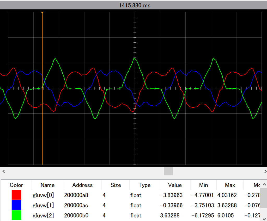The height and width of the screenshot is (221, 267).
Task: Click the horizontal scrollbar thumb
Action: coord(168,171)
